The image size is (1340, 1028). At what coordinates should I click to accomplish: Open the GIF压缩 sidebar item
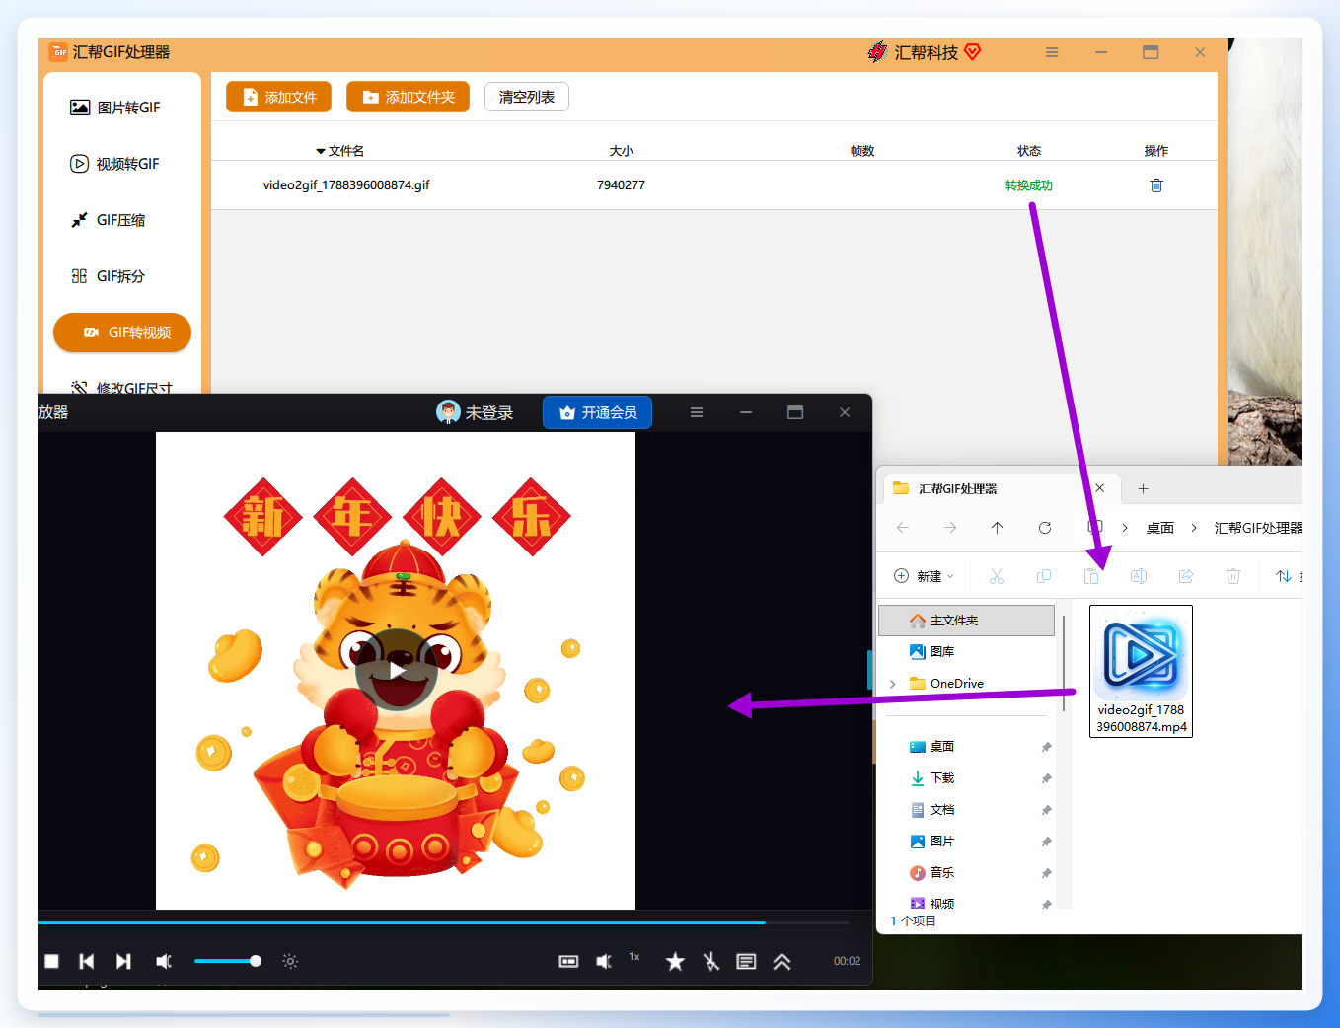coord(109,220)
